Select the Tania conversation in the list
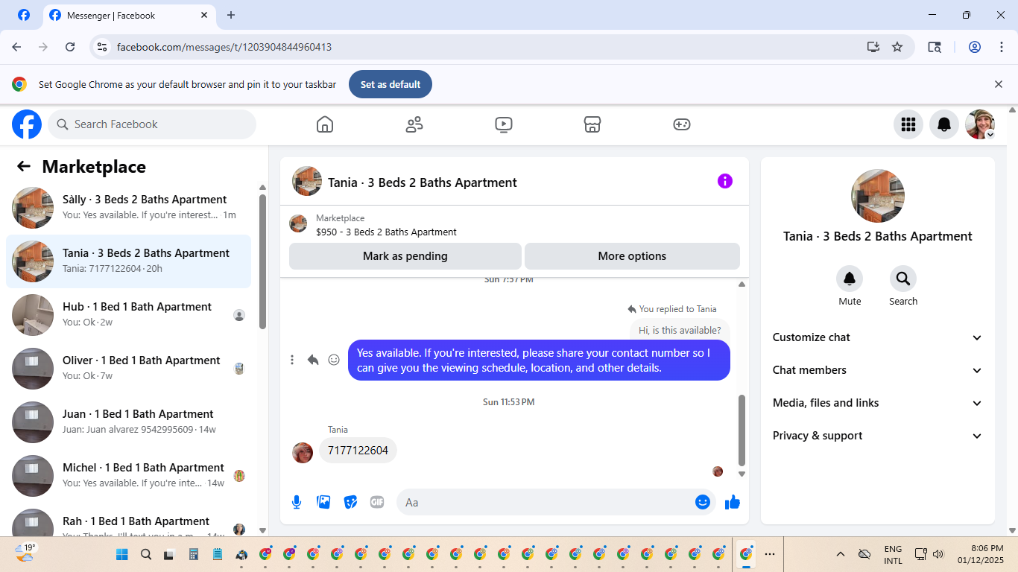Image resolution: width=1018 pixels, height=572 pixels. pyautogui.click(x=128, y=261)
